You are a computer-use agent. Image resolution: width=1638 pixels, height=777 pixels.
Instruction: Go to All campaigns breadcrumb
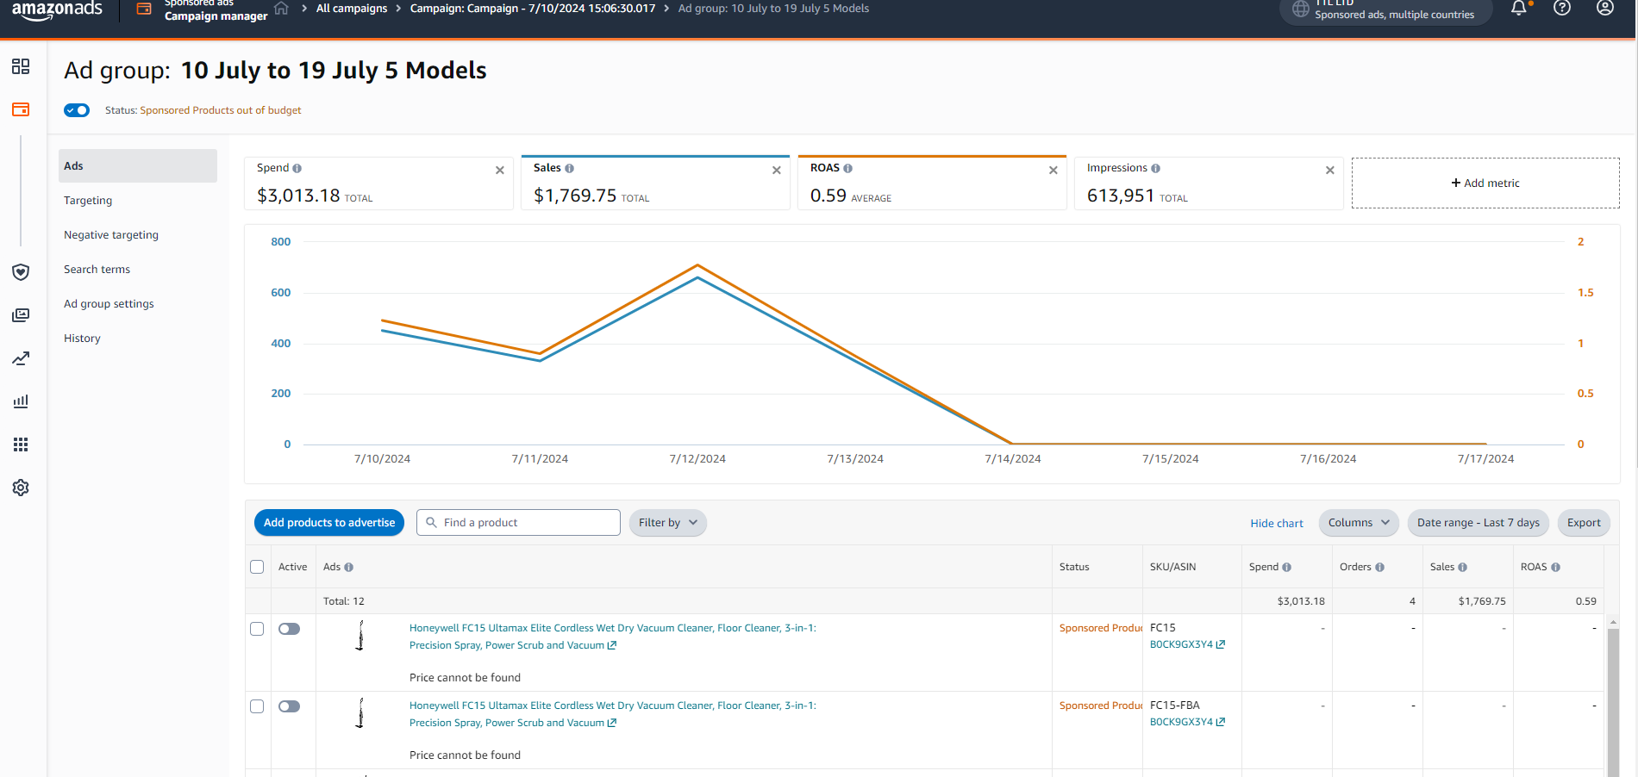[352, 9]
